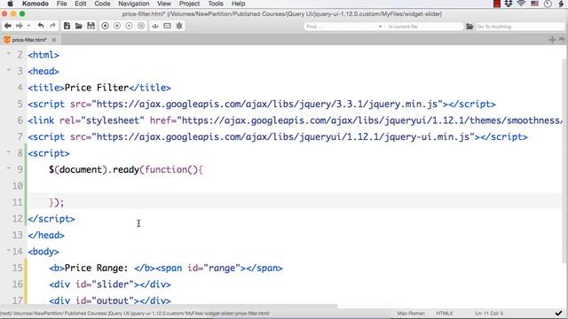Click the 'Price Range:' text on line 15
The image size is (568, 319).
(97, 268)
